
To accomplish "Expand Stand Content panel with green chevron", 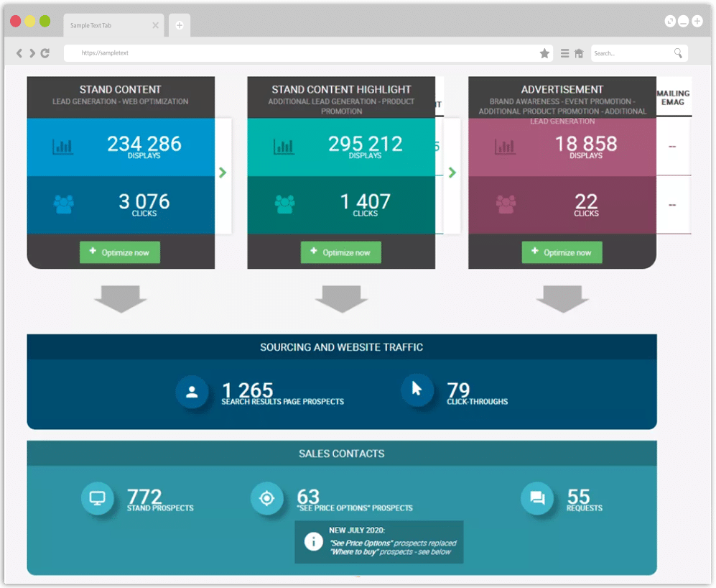I will [x=223, y=173].
